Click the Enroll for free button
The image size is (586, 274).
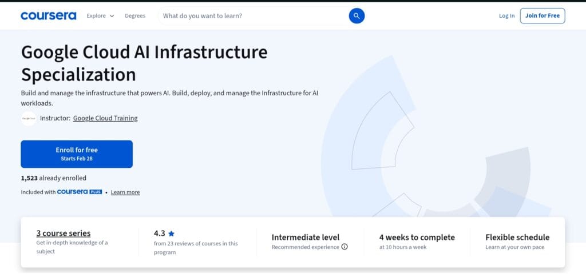pyautogui.click(x=77, y=154)
